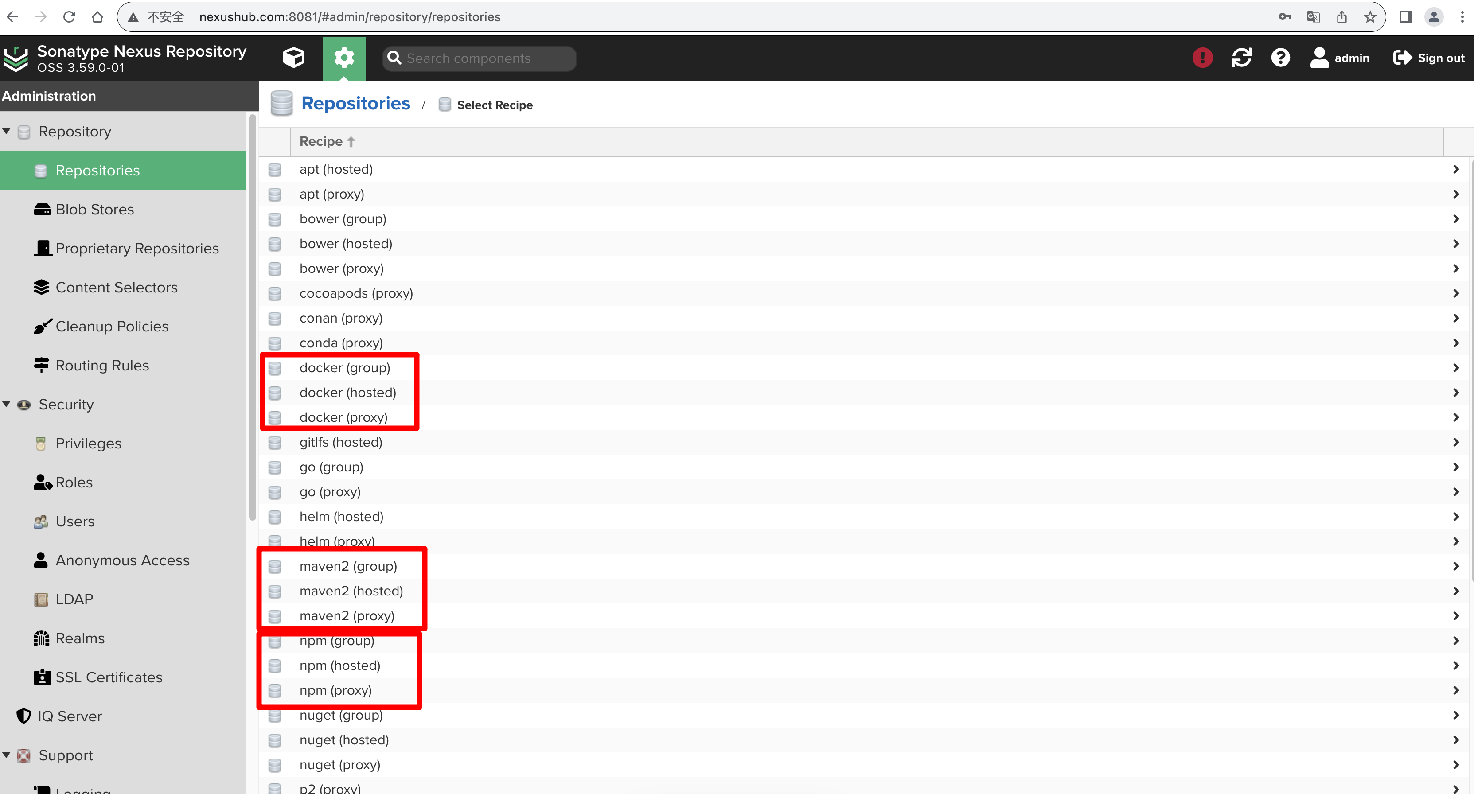Click the chevron on npm (proxy) row

1456,690
